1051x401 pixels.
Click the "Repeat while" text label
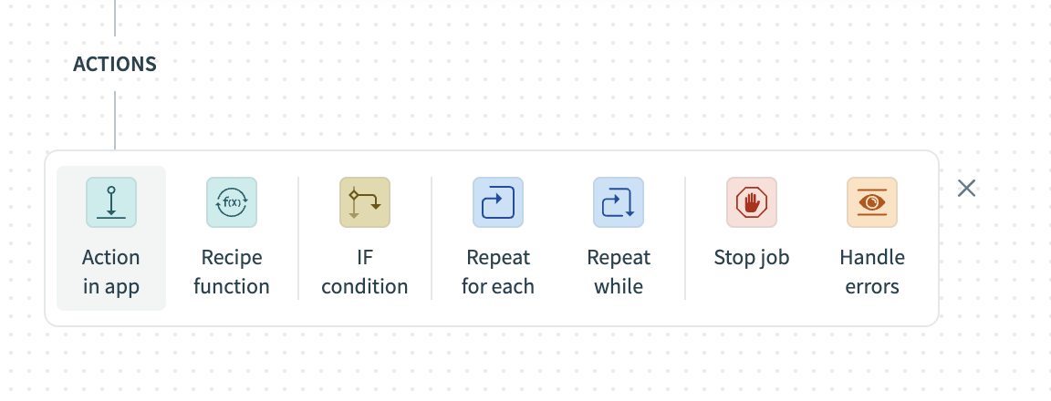(x=619, y=272)
